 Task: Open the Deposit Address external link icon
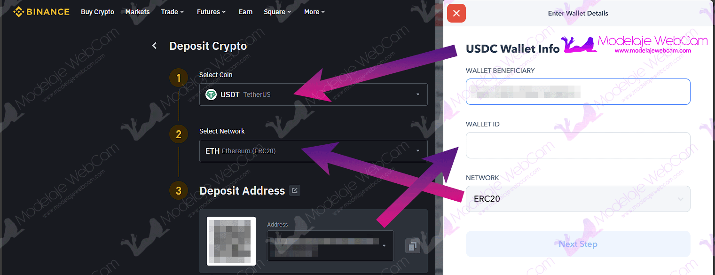click(295, 190)
